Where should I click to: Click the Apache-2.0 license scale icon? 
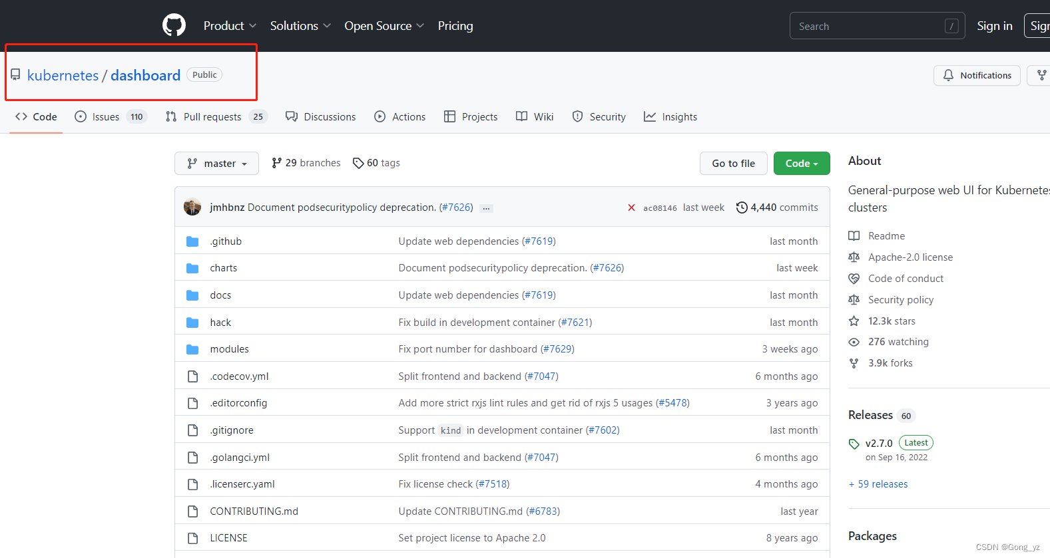[x=854, y=257]
